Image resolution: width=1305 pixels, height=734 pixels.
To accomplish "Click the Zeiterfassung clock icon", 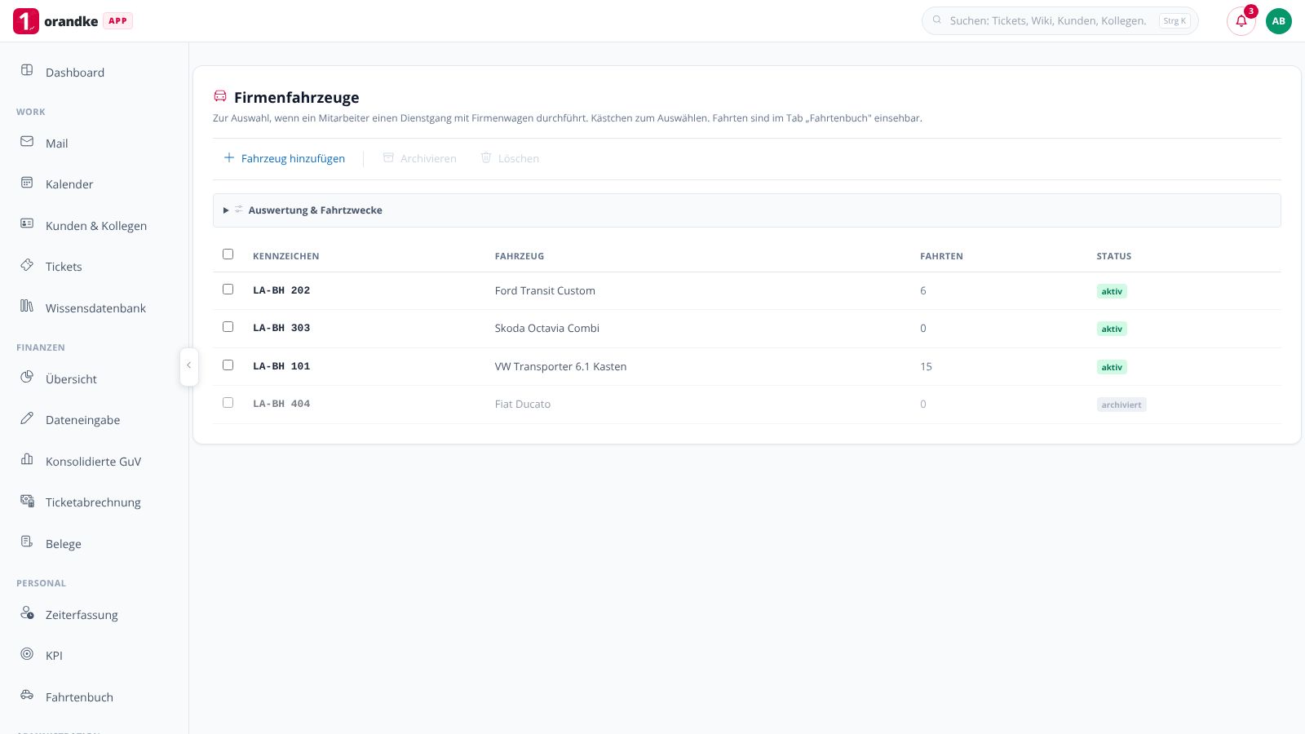I will click(x=27, y=612).
